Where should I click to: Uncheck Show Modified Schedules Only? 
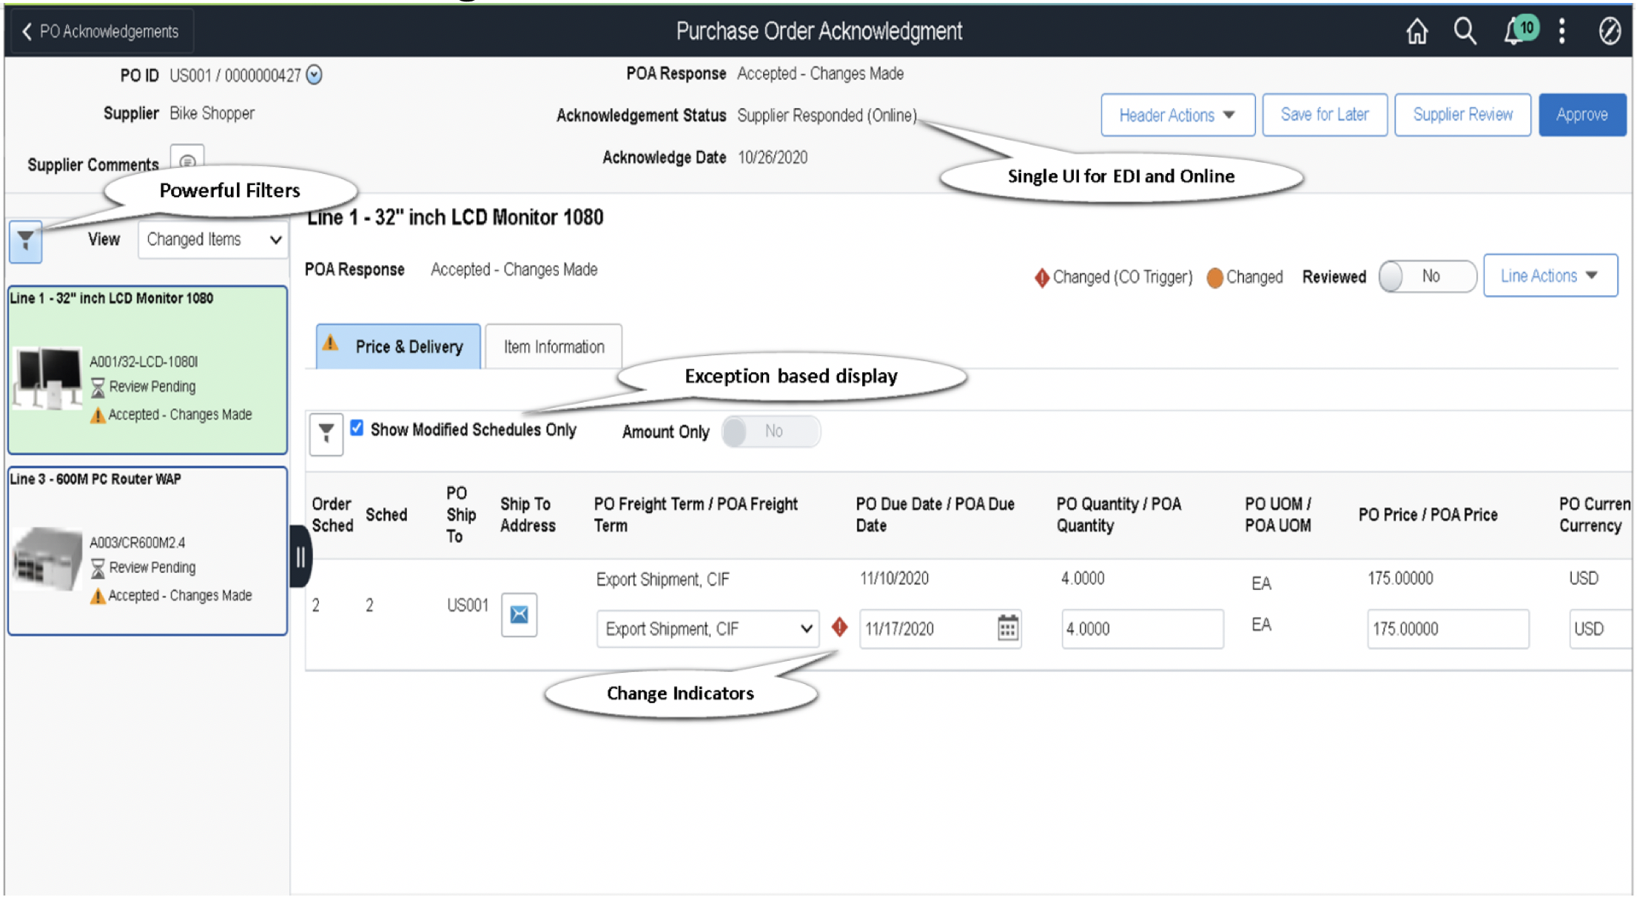[357, 428]
